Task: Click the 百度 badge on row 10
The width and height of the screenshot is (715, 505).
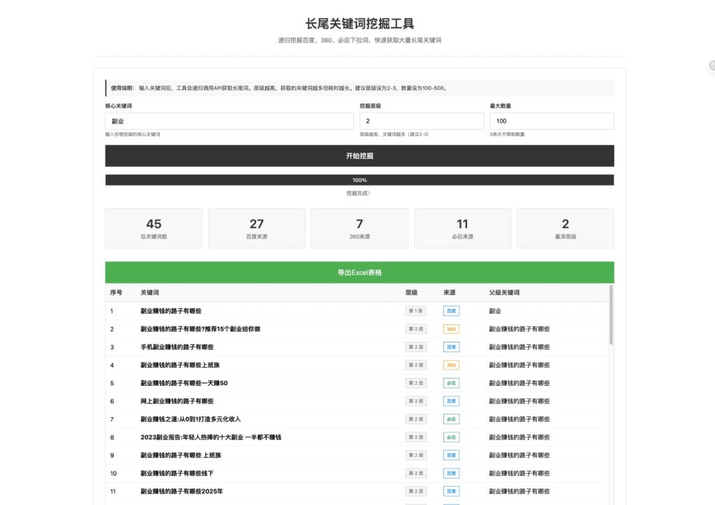Action: click(x=450, y=473)
